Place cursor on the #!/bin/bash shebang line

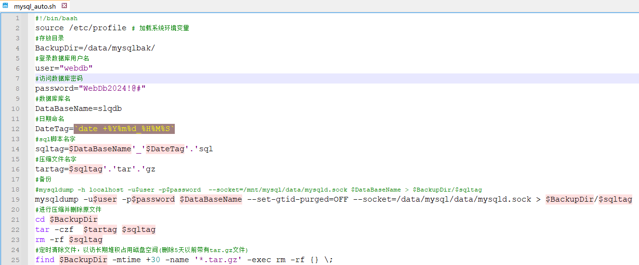(56, 18)
